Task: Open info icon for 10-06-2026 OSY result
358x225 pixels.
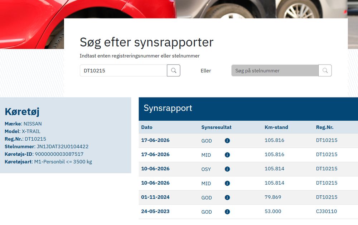Action: tap(227, 169)
